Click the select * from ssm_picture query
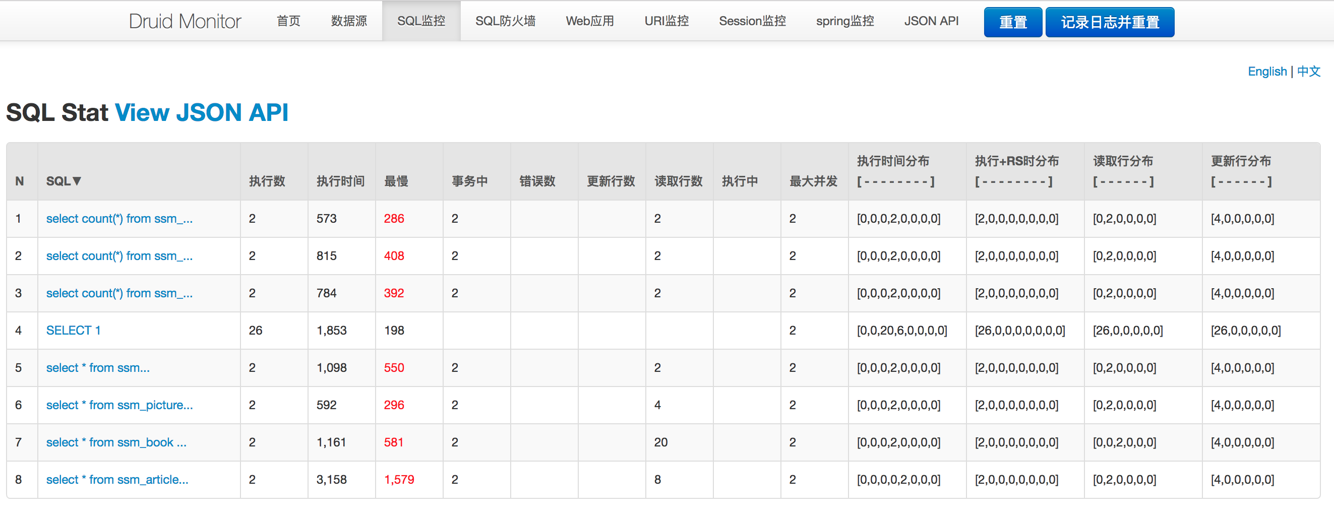 click(119, 405)
